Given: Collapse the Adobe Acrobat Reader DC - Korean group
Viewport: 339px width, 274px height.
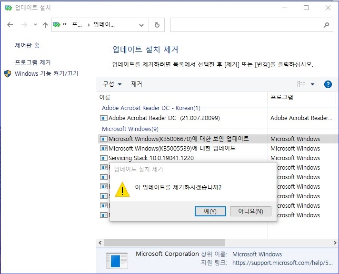Looking at the screenshot, I should 151,108.
